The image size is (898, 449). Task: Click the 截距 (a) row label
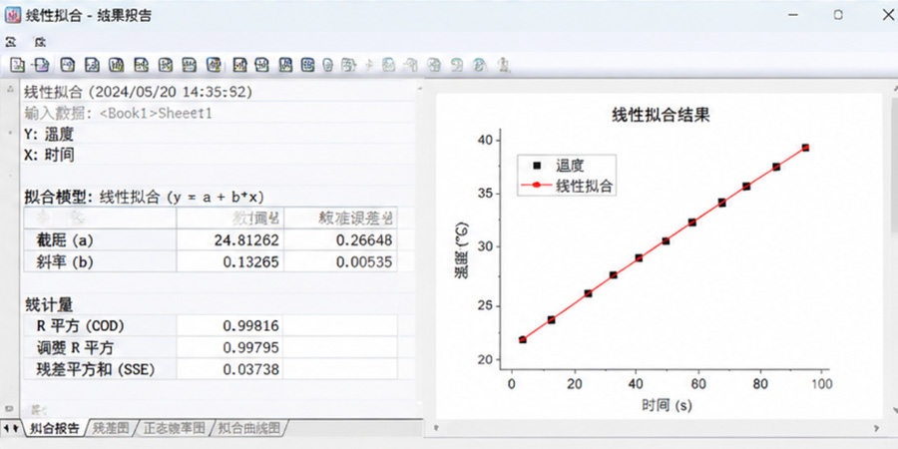[x=65, y=239]
